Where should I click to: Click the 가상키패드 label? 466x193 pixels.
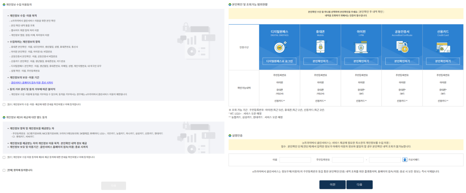click(x=413, y=160)
